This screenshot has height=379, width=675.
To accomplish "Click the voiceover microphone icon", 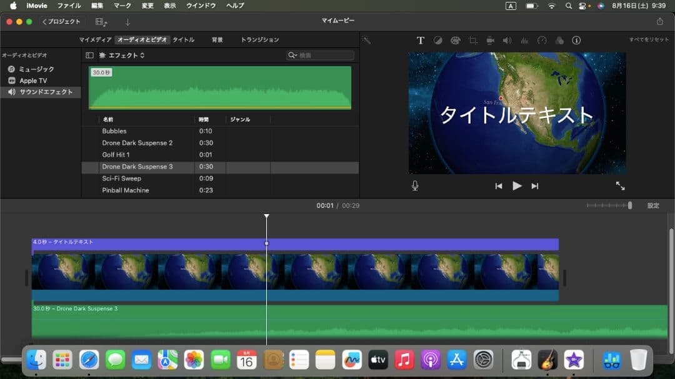I will click(415, 185).
